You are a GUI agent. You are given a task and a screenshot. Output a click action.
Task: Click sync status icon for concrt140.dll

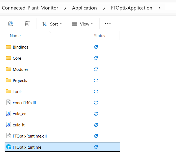96,103
